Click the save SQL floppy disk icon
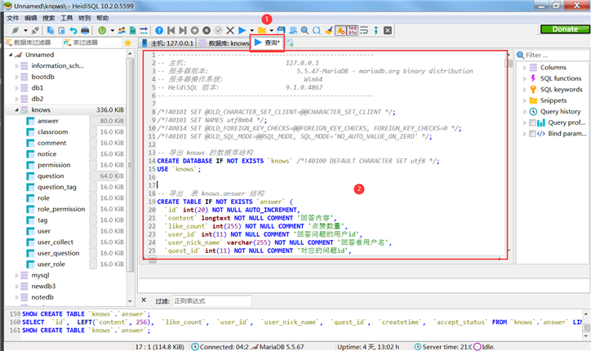Image resolution: width=591 pixels, height=351 pixels. [x=281, y=30]
